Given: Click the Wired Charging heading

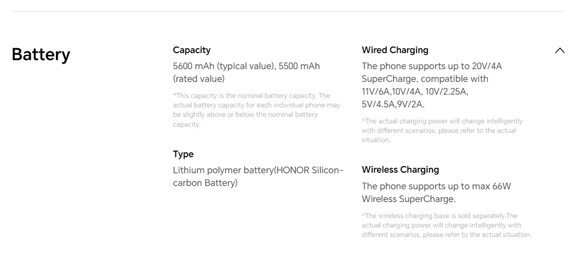Looking at the screenshot, I should point(395,50).
